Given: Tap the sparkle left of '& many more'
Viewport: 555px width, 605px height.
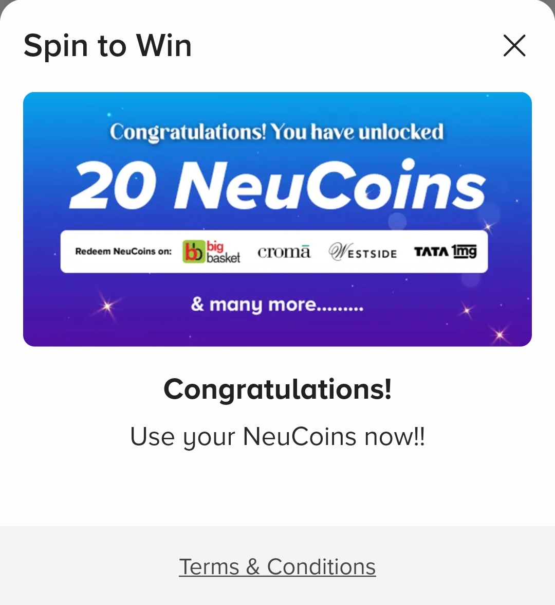Looking at the screenshot, I should pos(107,307).
